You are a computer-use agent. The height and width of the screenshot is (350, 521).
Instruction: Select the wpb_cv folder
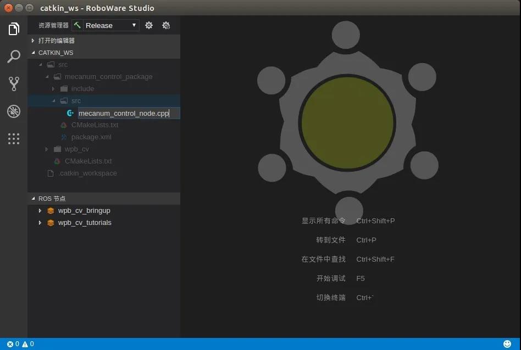click(x=76, y=149)
